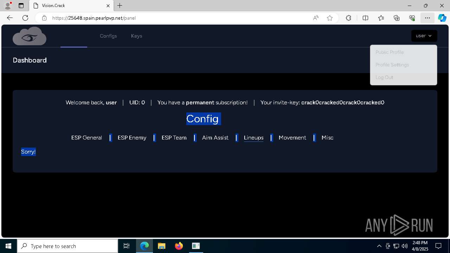This screenshot has height=253, width=450.
Task: Open Microsoft Edge taskbar icon
Action: (144, 246)
